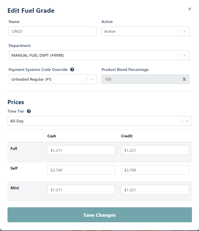
Task: Expand the Department dropdown arrow
Action: coord(185,55)
